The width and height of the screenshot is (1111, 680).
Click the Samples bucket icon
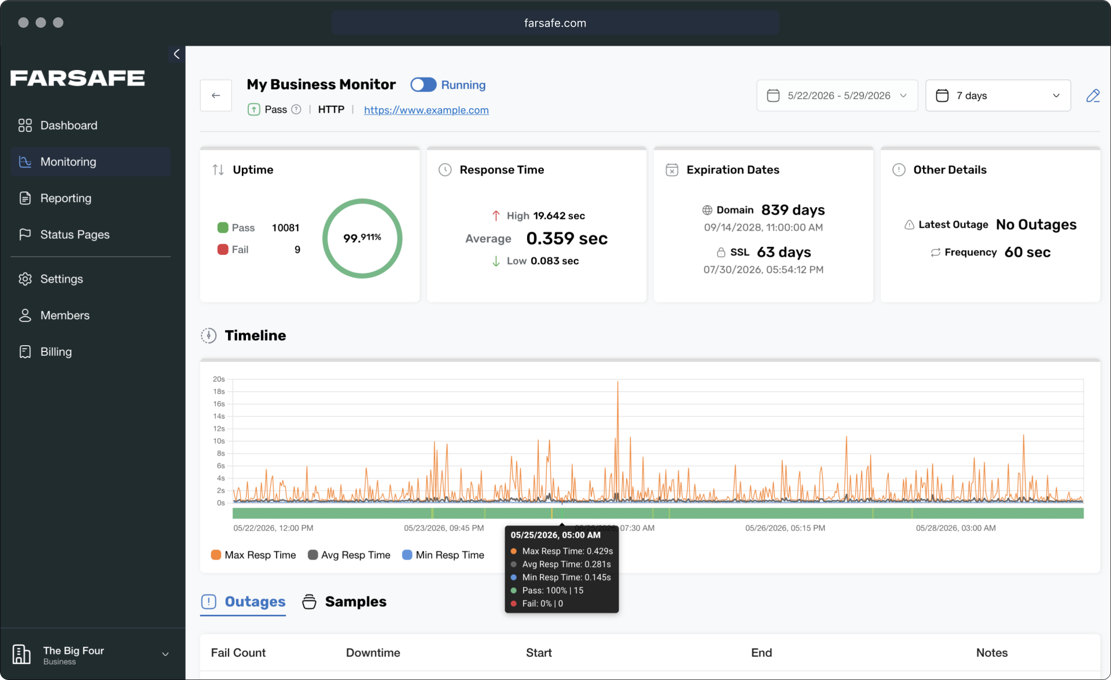pyautogui.click(x=310, y=602)
